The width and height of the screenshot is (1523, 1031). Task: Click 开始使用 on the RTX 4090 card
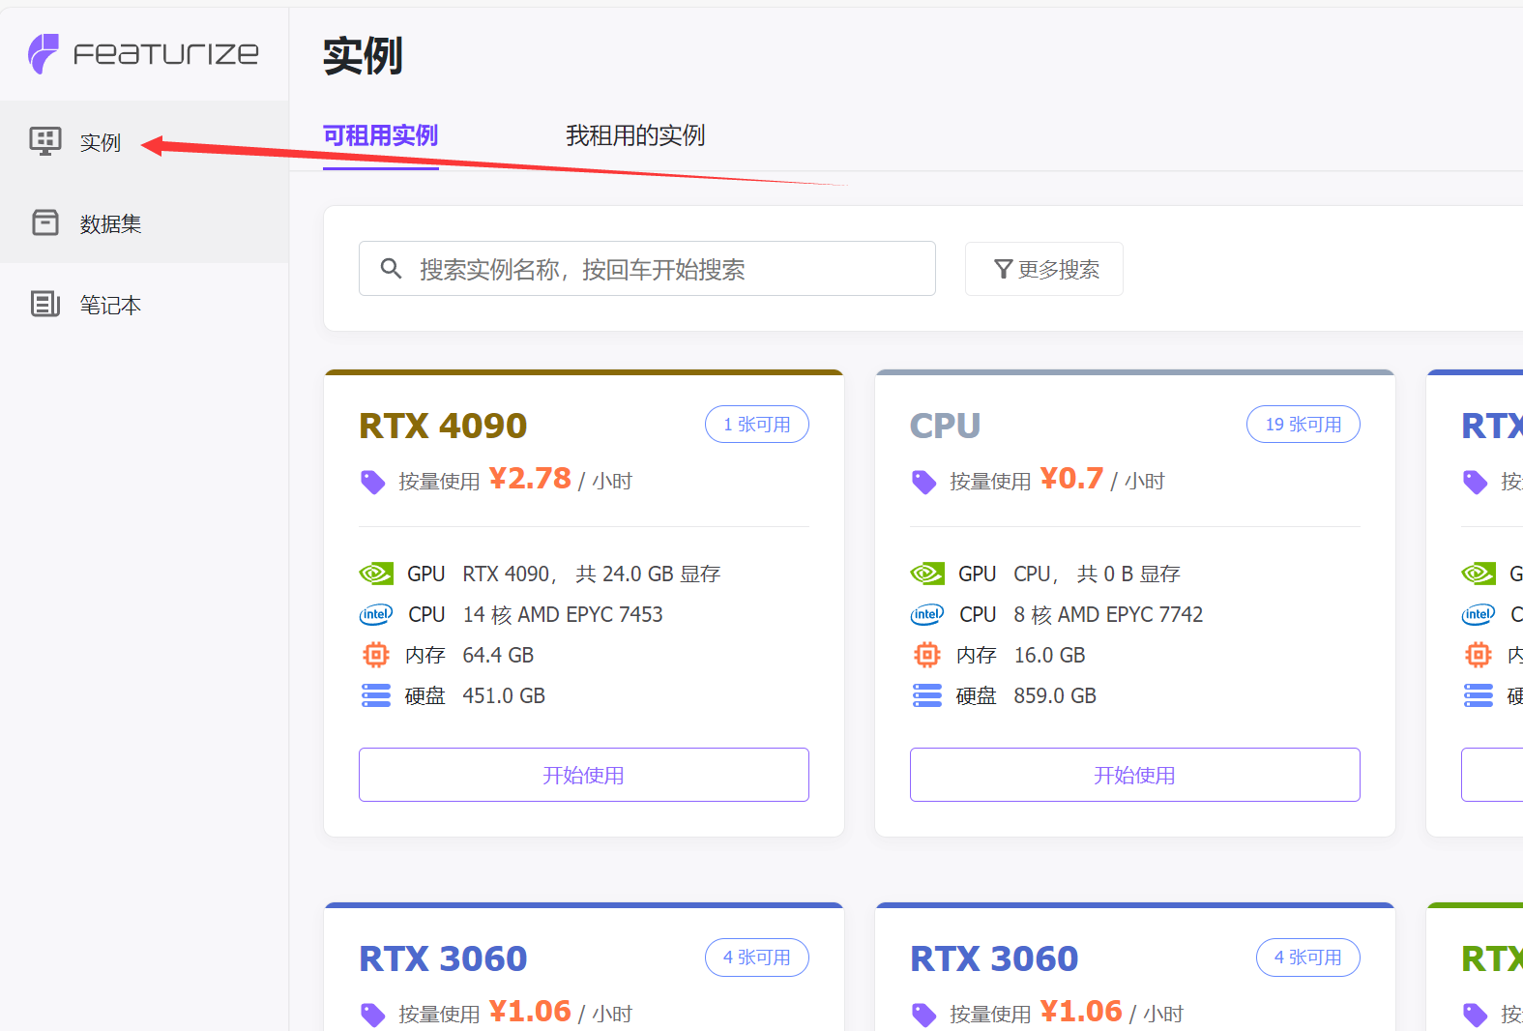[x=584, y=775]
